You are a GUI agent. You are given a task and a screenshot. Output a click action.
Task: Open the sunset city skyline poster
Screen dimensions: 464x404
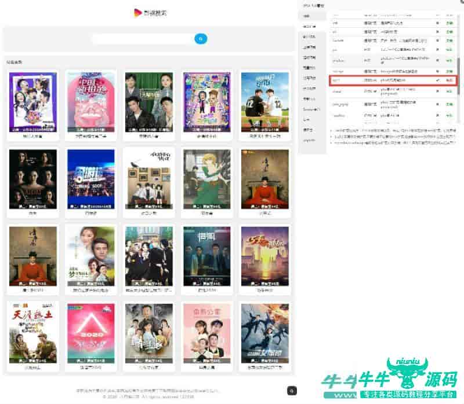265,256
